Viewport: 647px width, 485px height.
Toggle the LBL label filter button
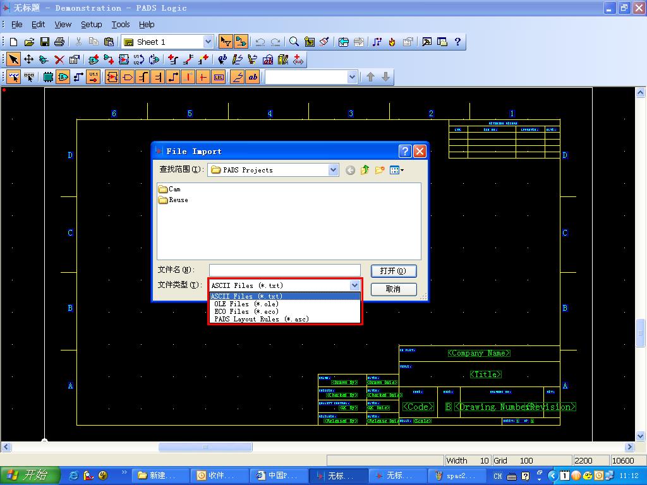click(219, 77)
